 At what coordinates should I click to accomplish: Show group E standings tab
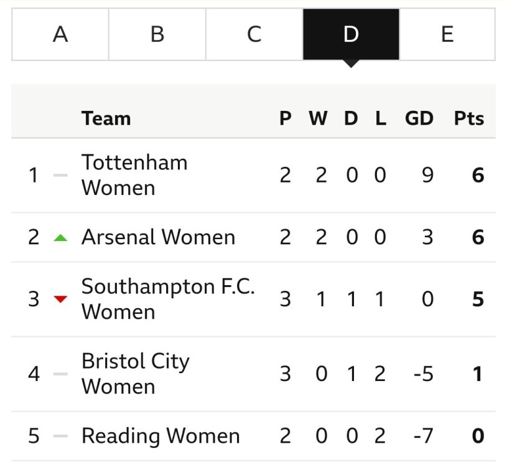[447, 34]
